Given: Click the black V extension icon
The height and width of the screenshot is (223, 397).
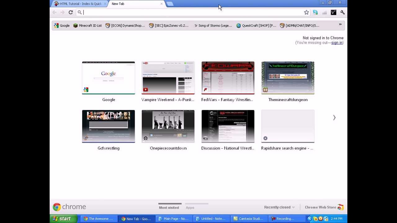Looking at the screenshot, I should (x=333, y=12).
